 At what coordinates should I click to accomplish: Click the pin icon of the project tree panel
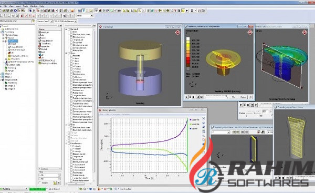58,26
